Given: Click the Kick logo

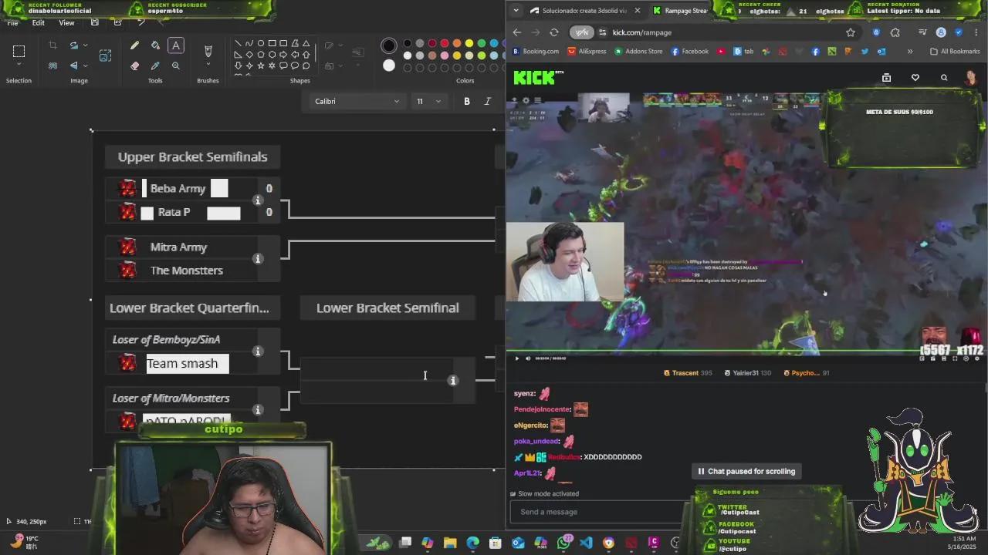Looking at the screenshot, I should (538, 77).
